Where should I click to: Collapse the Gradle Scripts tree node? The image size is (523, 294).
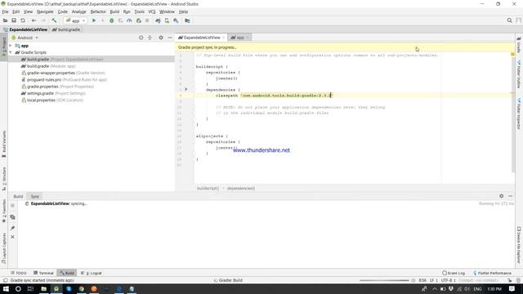pyautogui.click(x=11, y=52)
